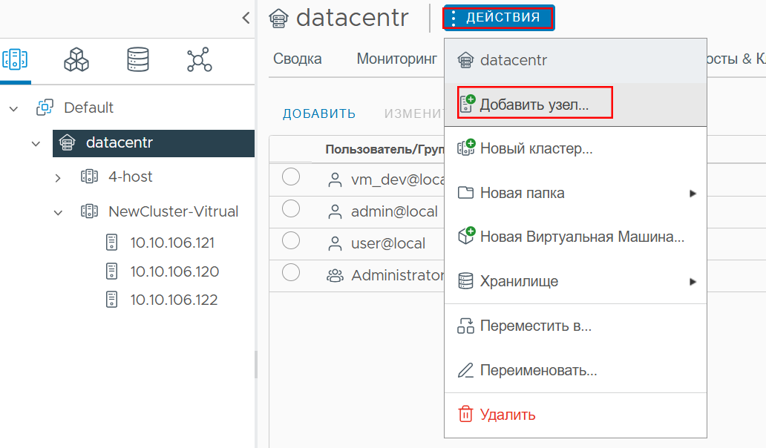Click host icon next to 10.10.106.122
The image size is (766, 448).
pos(112,300)
